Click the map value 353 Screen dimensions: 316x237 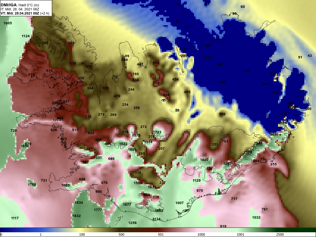[215, 144]
